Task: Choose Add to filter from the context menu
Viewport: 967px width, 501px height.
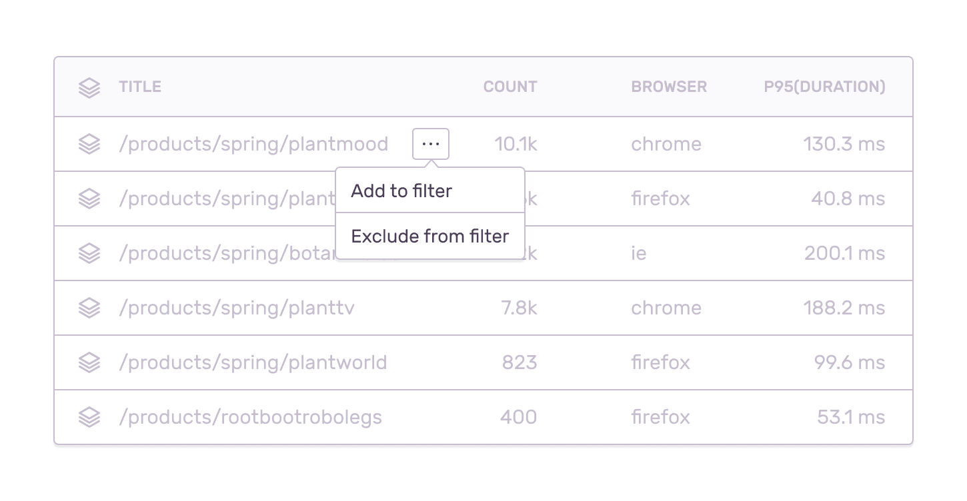Action: 401,191
